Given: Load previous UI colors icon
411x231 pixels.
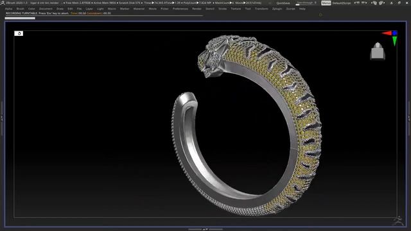Looking at the screenshot, I should [374, 3].
